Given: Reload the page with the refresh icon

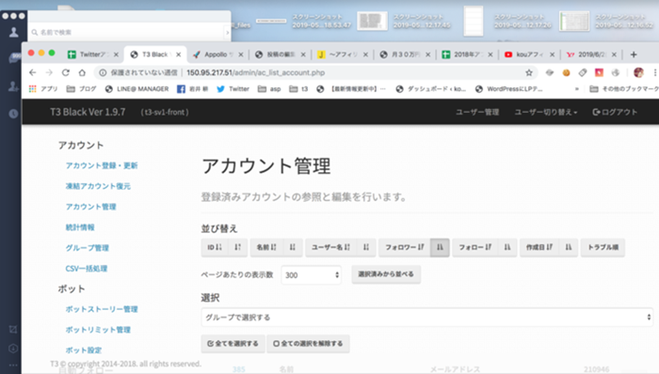Looking at the screenshot, I should [66, 72].
